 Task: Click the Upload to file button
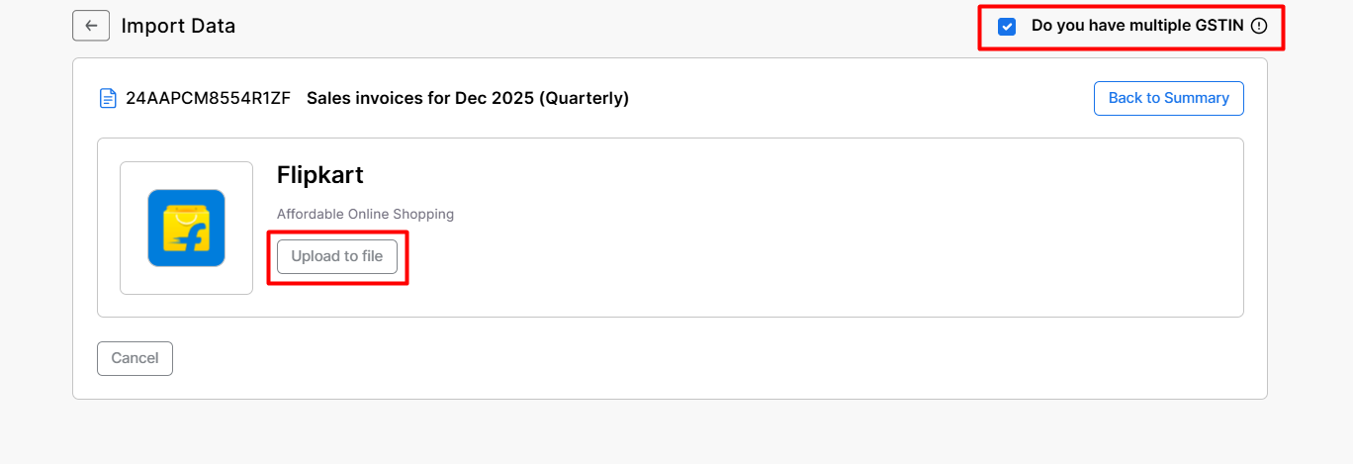[337, 256]
